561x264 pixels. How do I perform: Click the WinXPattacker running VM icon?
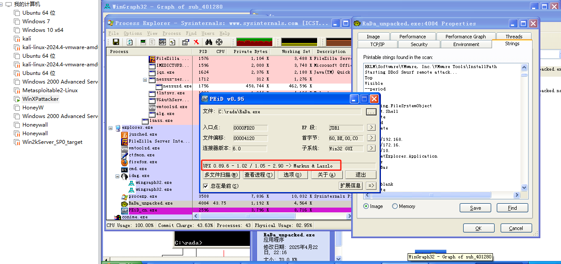pyautogui.click(x=17, y=99)
